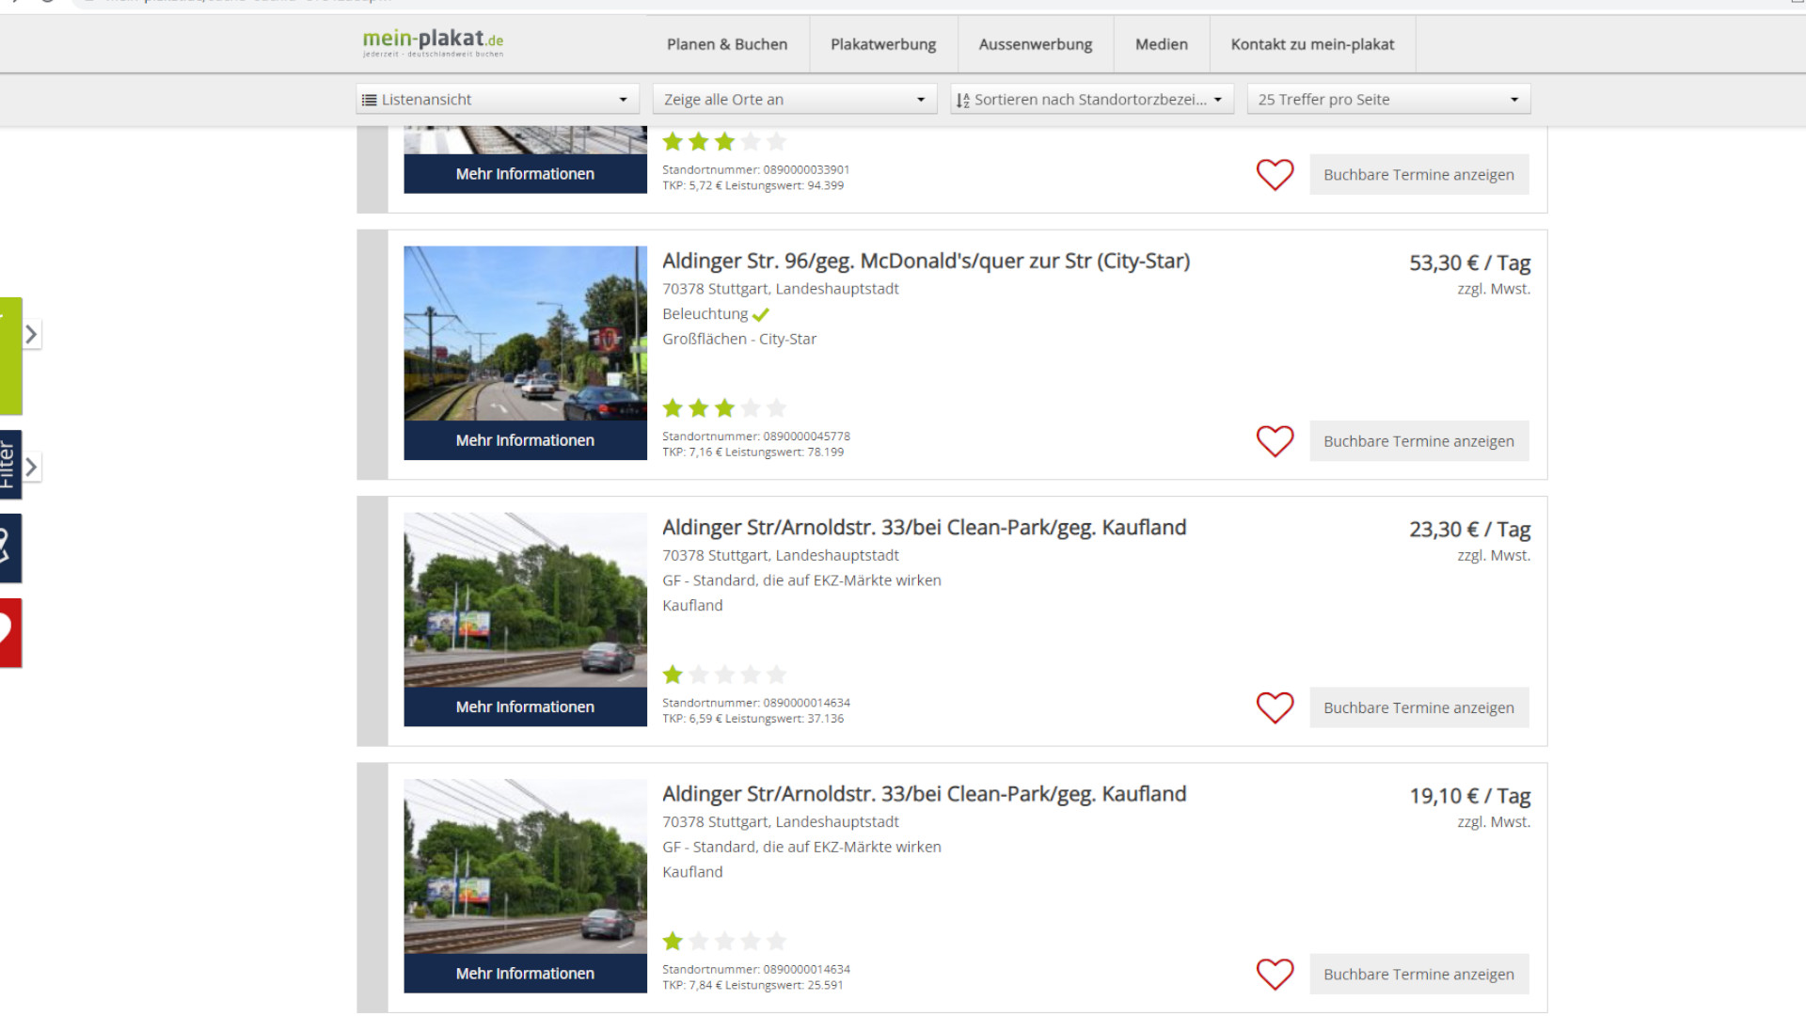Screen dimensions: 1806x1016
Task: Click the green Beleuchtung checkmark
Action: pyautogui.click(x=761, y=314)
